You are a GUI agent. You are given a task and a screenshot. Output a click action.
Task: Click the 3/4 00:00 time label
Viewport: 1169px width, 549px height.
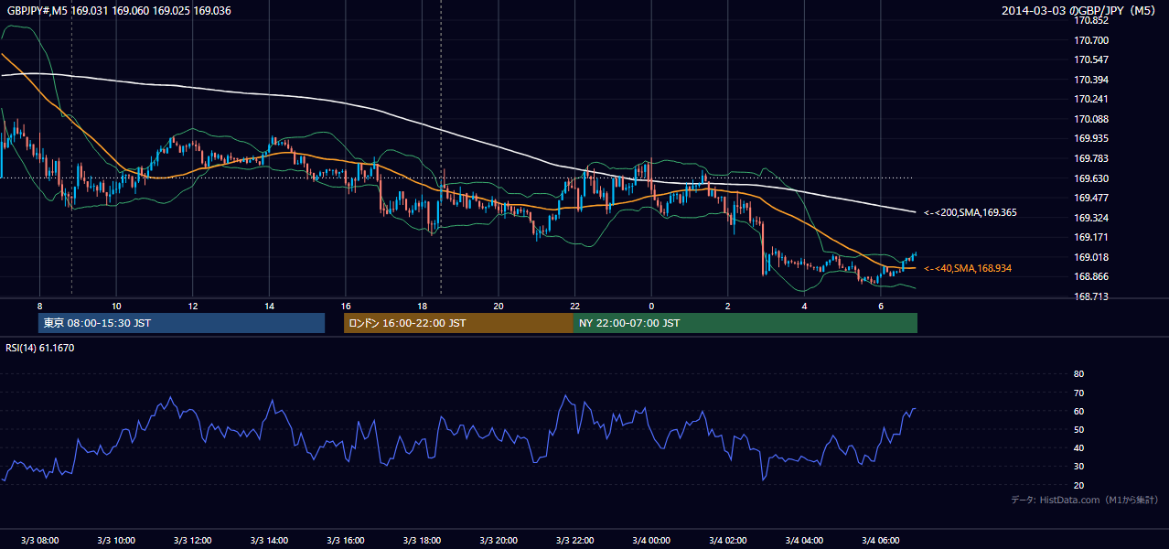coord(651,540)
